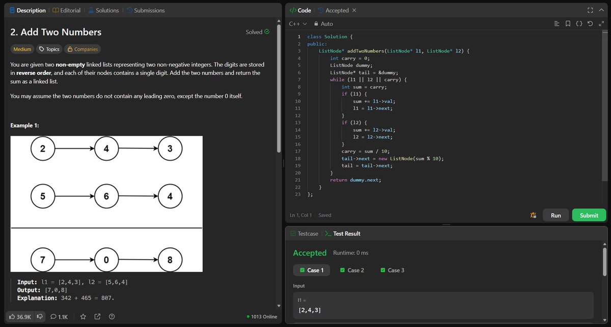Open the Testcase tab
This screenshot has height=327, width=611.
tap(304, 233)
